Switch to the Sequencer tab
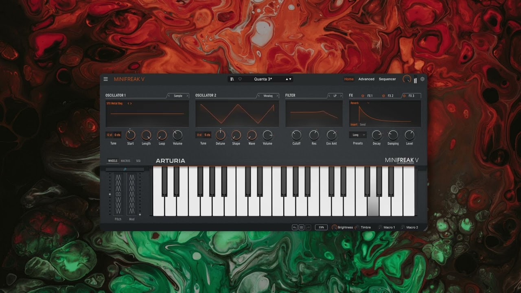 tap(387, 79)
